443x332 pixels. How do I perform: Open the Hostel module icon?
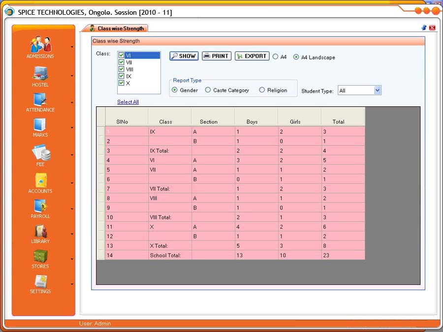40,74
